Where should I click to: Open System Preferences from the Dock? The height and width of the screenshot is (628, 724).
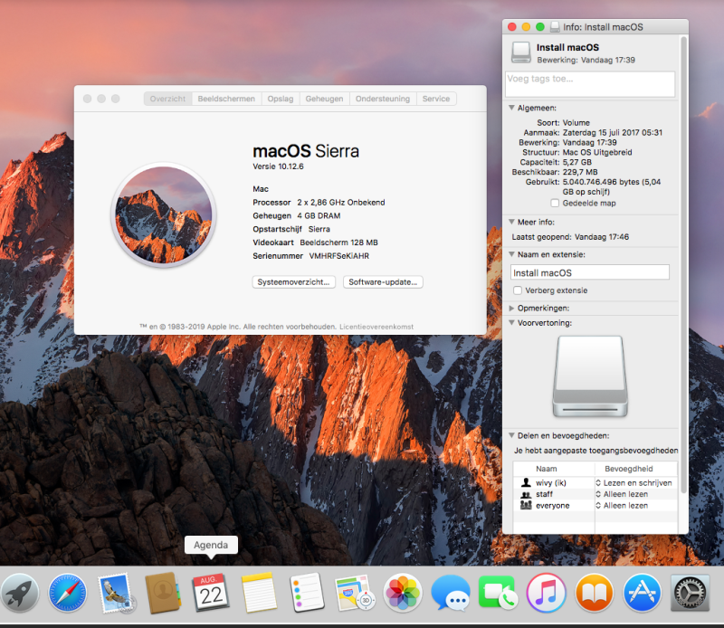coord(690,593)
